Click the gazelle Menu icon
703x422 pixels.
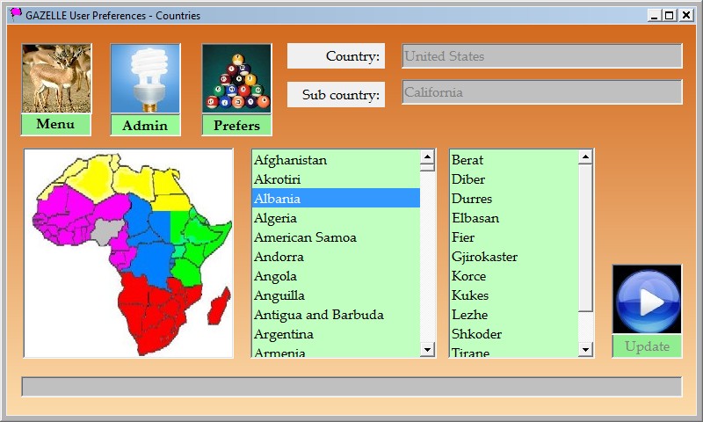56,79
